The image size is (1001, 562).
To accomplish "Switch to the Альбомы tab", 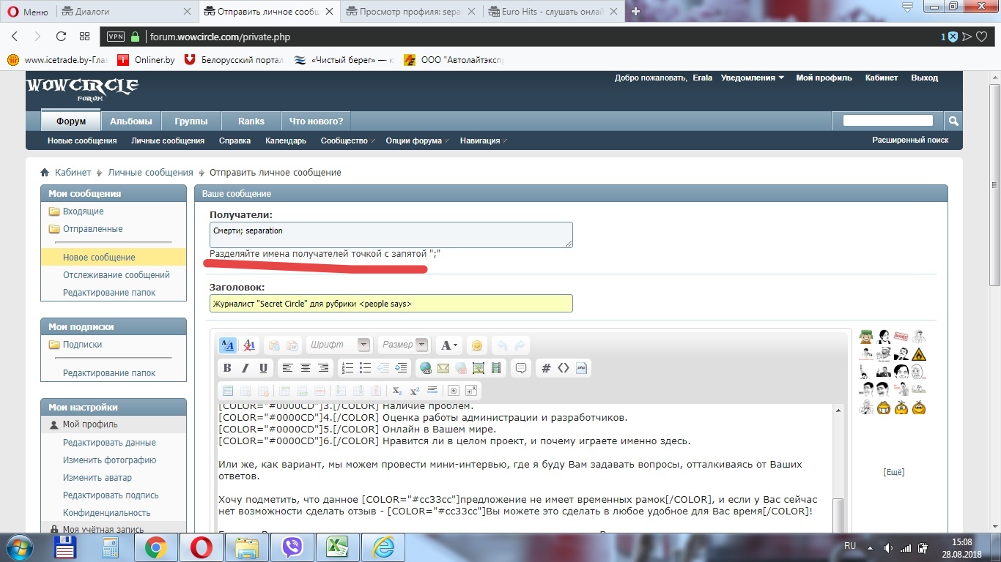I will 131,121.
